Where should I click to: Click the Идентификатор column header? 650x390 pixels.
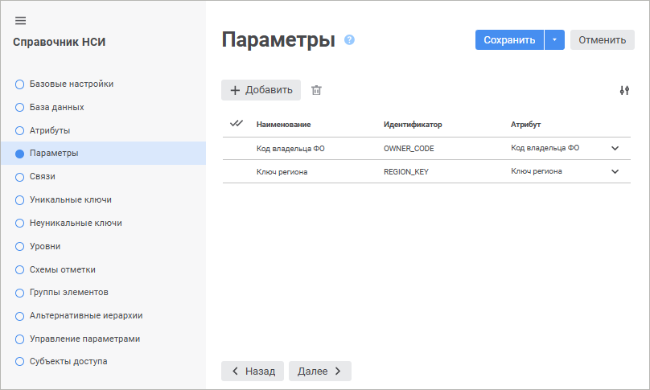pos(413,125)
